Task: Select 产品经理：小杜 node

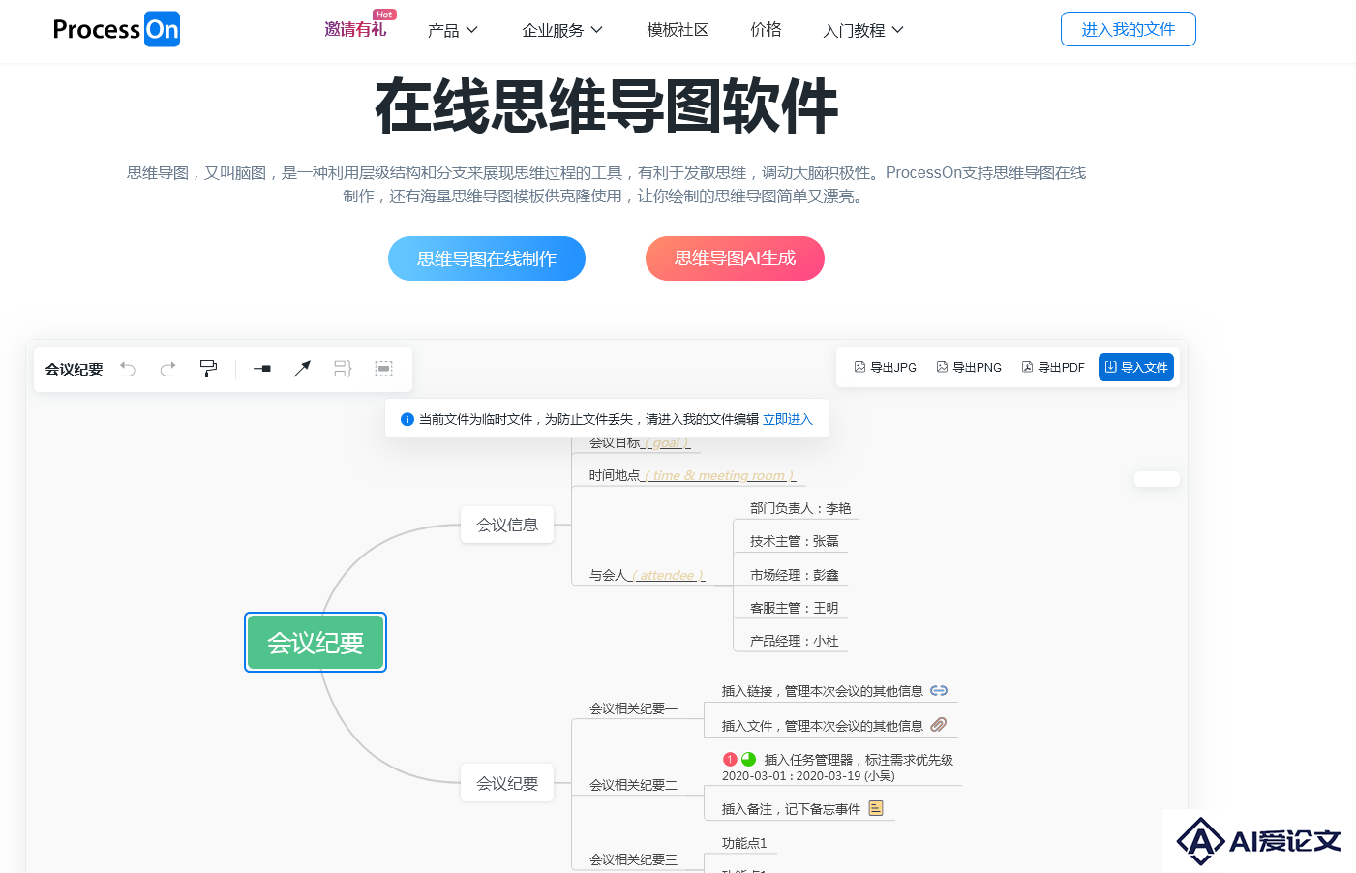Action: [x=795, y=641]
